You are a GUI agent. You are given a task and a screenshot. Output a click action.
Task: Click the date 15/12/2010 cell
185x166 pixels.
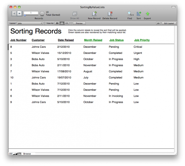point(64,53)
